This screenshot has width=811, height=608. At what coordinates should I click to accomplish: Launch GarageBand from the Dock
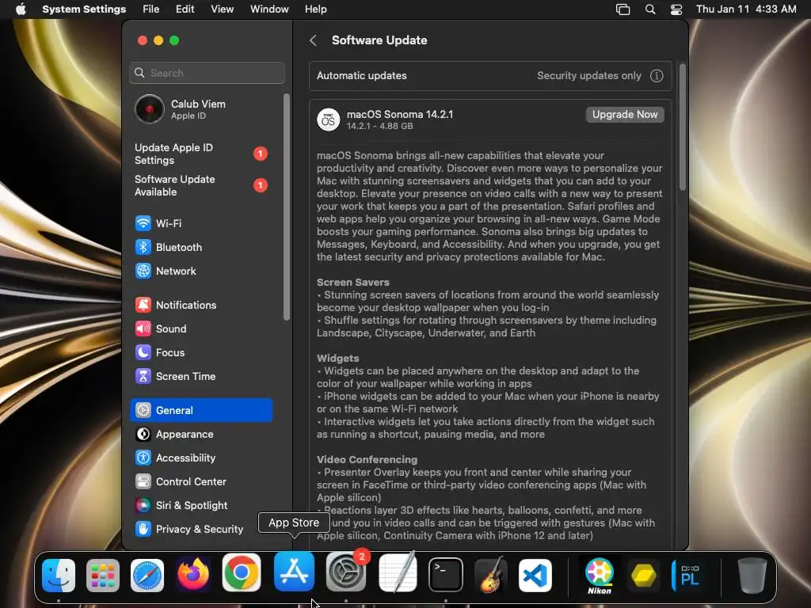coord(490,575)
